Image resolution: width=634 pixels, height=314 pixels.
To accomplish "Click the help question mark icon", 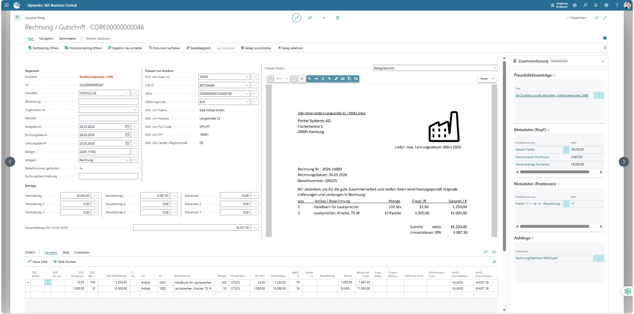I will tap(616, 5).
